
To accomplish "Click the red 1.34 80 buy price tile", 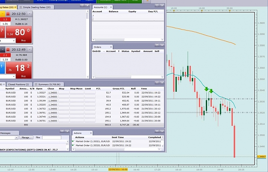I will tap(19, 32).
